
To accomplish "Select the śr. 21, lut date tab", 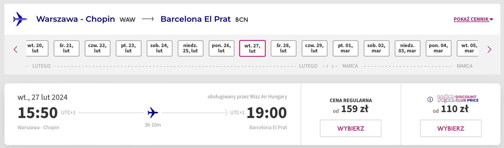I will (x=66, y=48).
